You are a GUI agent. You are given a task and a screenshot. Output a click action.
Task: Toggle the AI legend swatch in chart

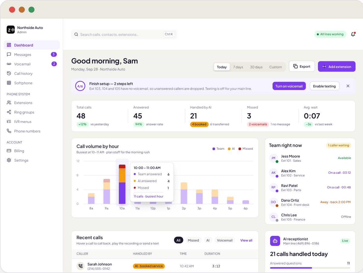[x=229, y=149]
